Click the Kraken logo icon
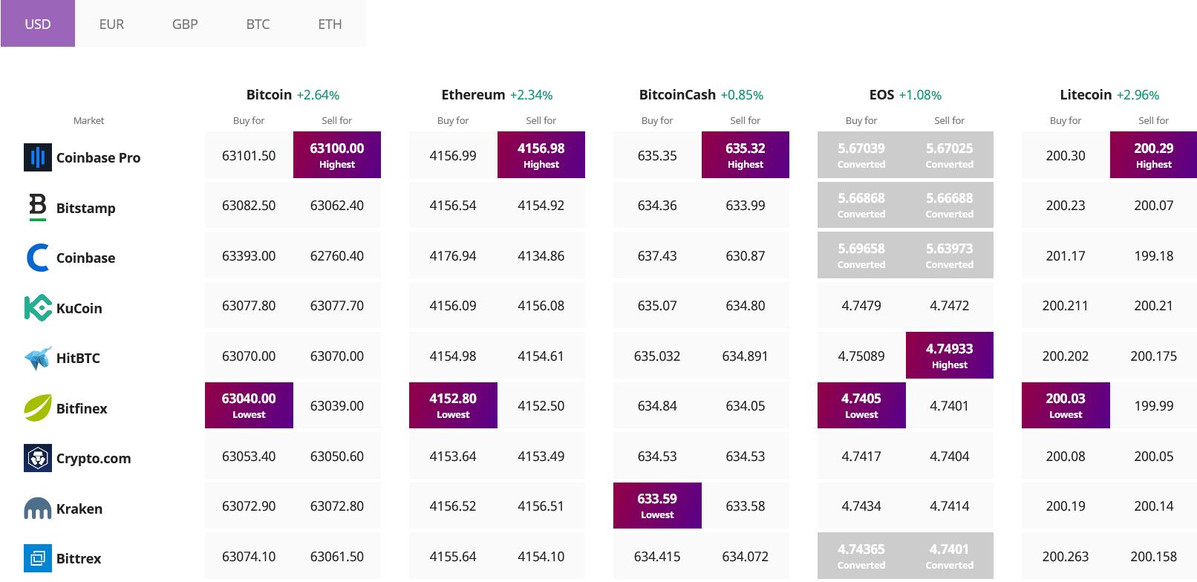1197x582 pixels. pyautogui.click(x=38, y=509)
